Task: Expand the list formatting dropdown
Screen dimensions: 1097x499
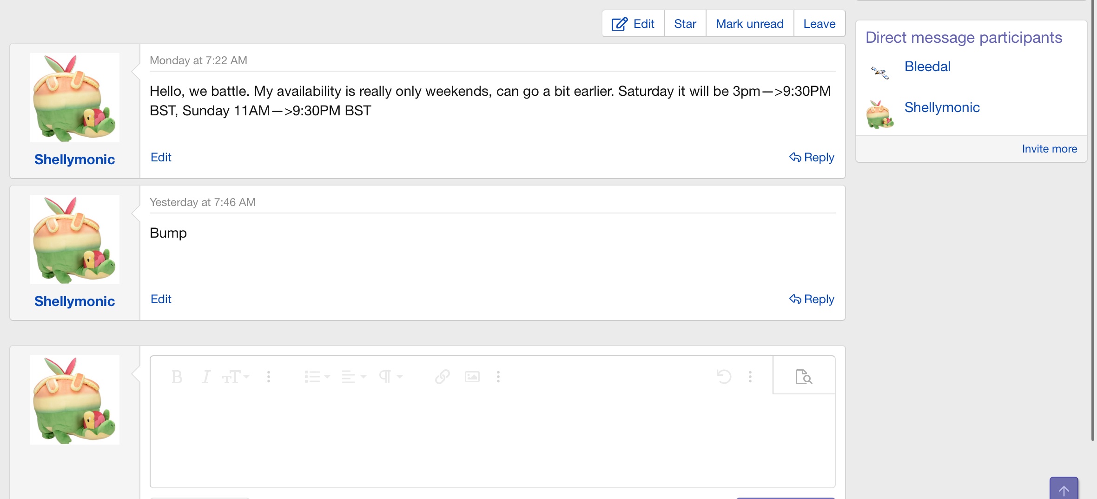Action: click(317, 377)
